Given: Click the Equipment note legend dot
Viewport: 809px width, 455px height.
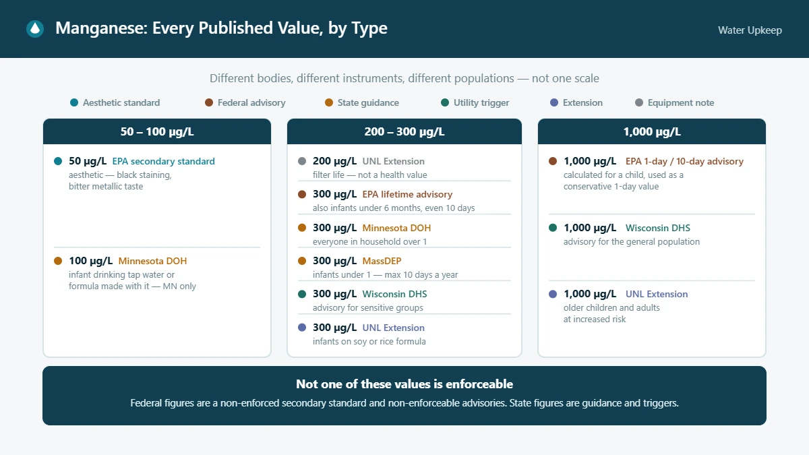Looking at the screenshot, I should click(x=639, y=103).
